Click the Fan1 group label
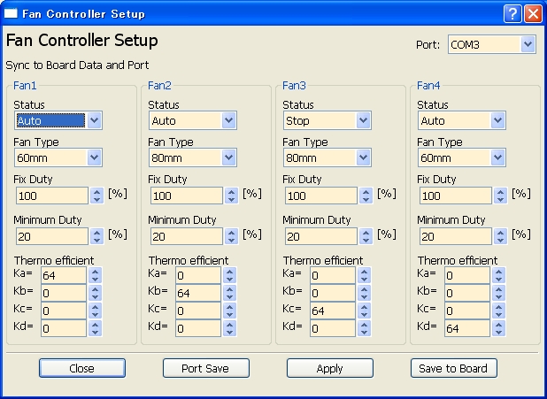Image resolution: width=547 pixels, height=399 pixels. click(25, 86)
